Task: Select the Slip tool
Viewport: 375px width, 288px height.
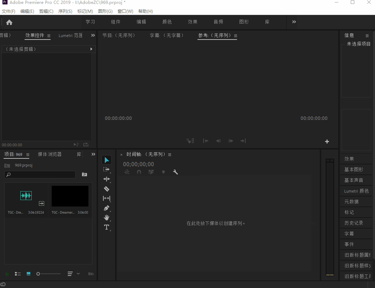Action: pos(106,198)
